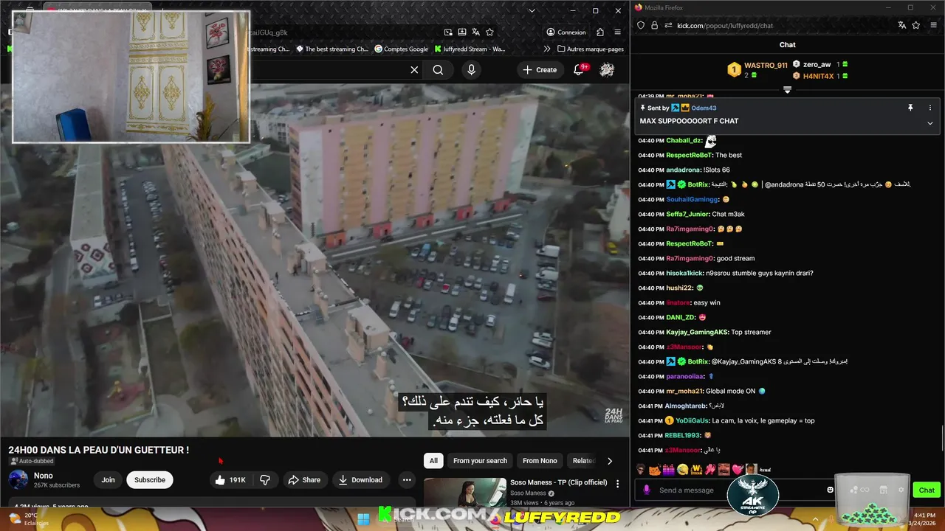This screenshot has height=531, width=945.
Task: Open Firefox site padlock info
Action: pos(654,25)
